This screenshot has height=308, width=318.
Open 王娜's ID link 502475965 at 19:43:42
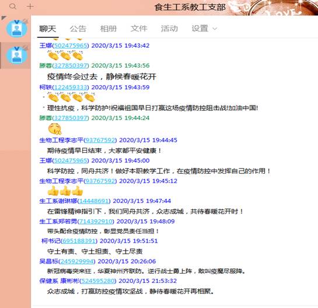(x=71, y=45)
